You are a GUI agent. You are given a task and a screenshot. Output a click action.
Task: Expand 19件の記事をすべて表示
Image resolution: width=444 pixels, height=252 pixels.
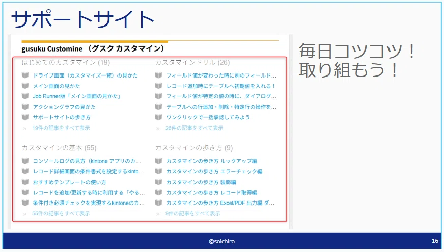click(x=61, y=128)
